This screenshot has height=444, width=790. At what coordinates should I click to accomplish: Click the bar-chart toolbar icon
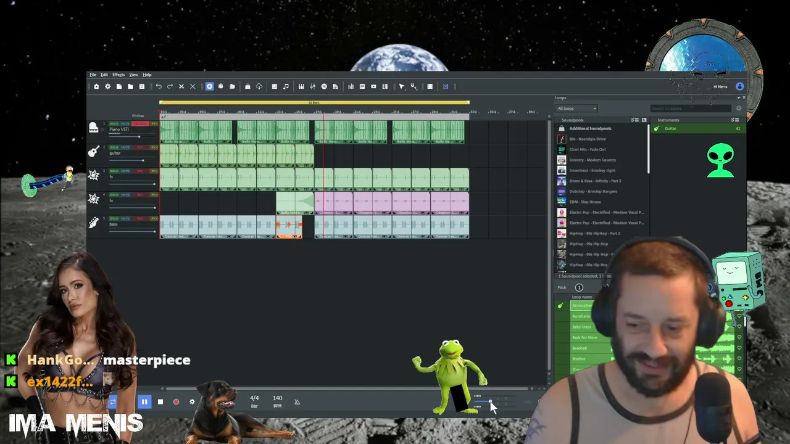pyautogui.click(x=351, y=86)
